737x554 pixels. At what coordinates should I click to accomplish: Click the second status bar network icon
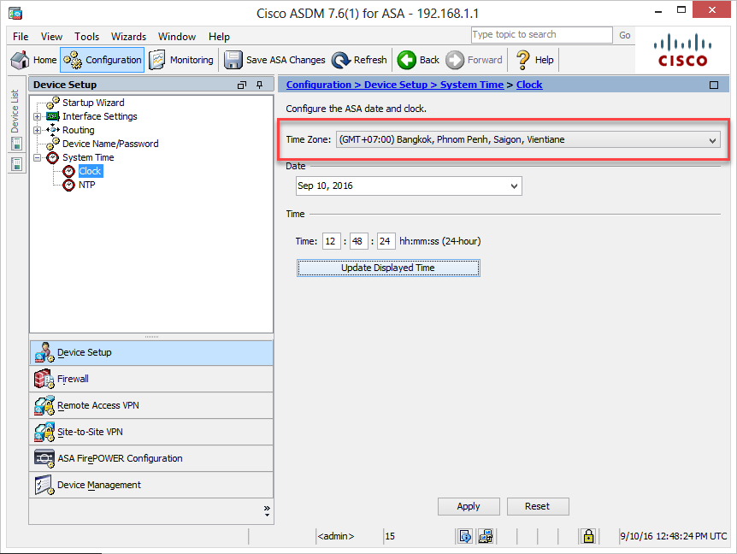tap(486, 536)
